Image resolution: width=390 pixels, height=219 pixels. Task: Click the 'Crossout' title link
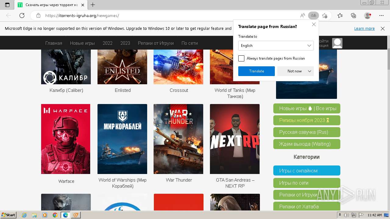pos(179,90)
